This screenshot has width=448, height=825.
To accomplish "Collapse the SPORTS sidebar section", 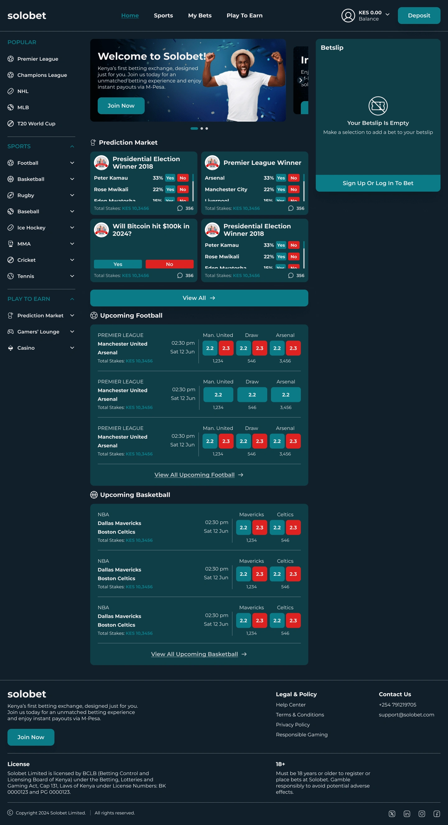I will coord(72,146).
